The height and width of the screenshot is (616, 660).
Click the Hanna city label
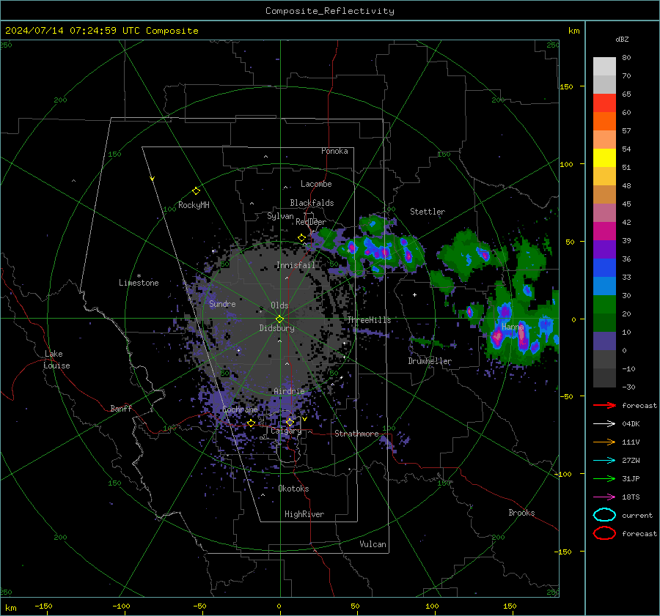[x=513, y=327]
